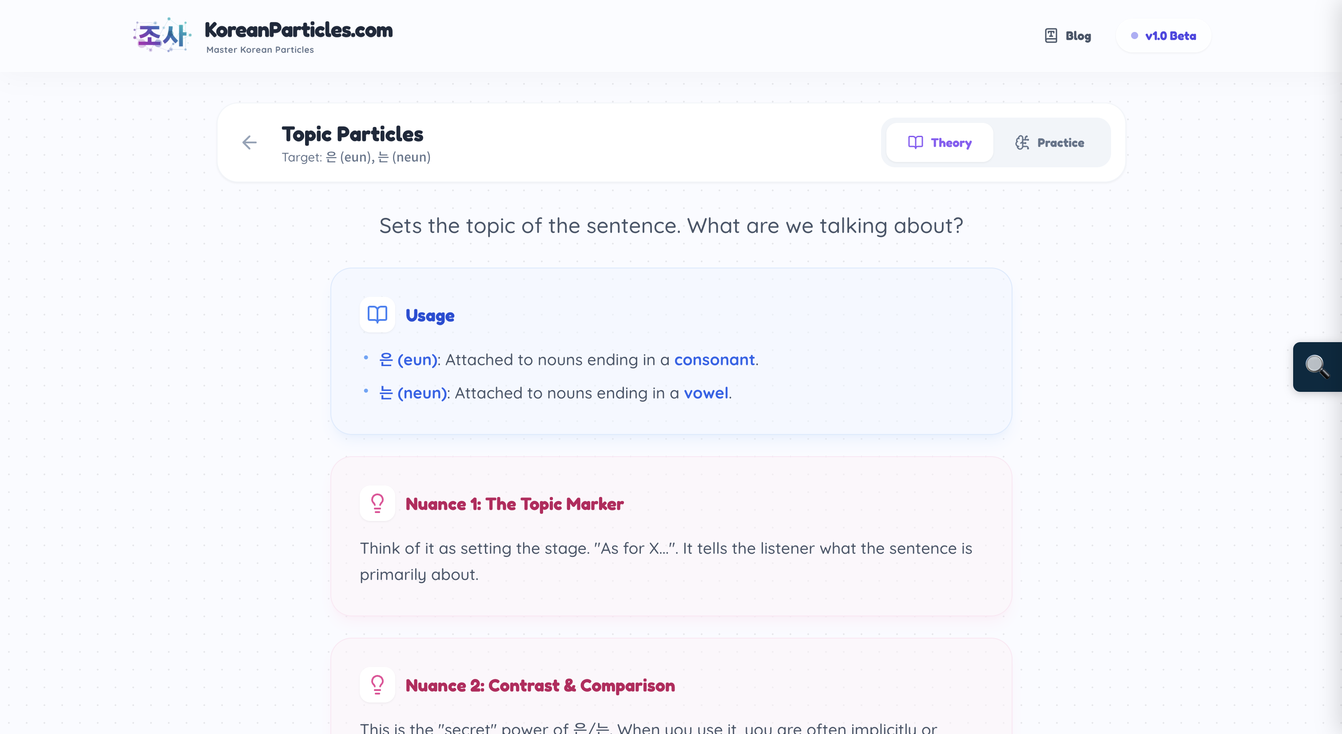Click the Blog book icon in header
Viewport: 1342px width, 734px height.
(x=1051, y=36)
